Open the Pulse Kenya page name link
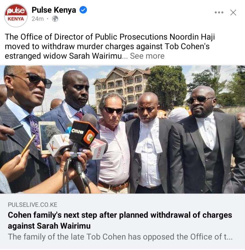Viewport: 245px width, 250px height. tap(54, 10)
